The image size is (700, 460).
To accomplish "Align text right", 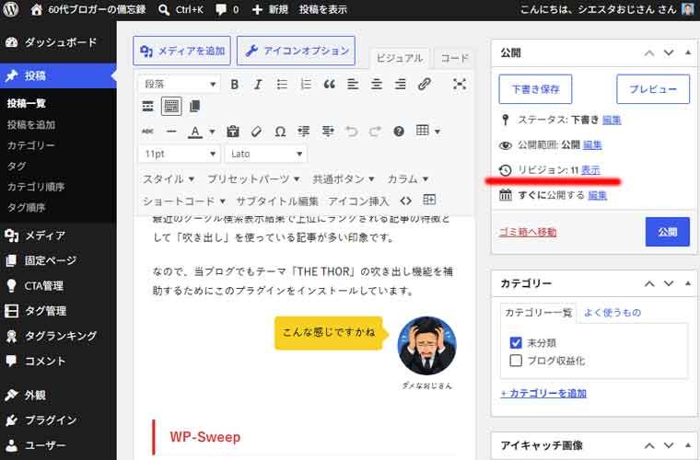I will (400, 84).
